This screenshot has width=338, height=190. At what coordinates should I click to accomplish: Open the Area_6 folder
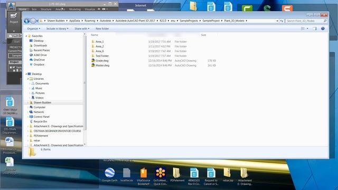(100, 51)
